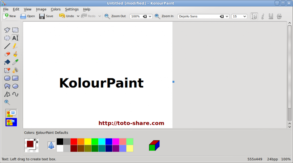Click the scrollbar up arrow
Viewport: 293px width, 163px height.
tap(290, 23)
